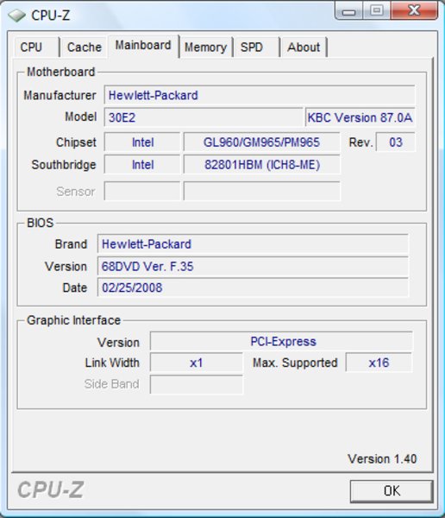Click the KBC Version 87.0A field
445x518 pixels.
point(360,117)
